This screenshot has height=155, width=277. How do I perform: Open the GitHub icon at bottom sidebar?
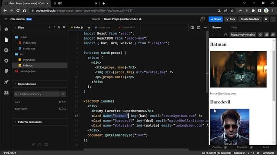click(40, 145)
